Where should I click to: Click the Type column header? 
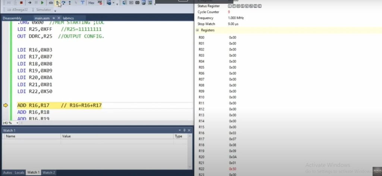(x=180, y=136)
